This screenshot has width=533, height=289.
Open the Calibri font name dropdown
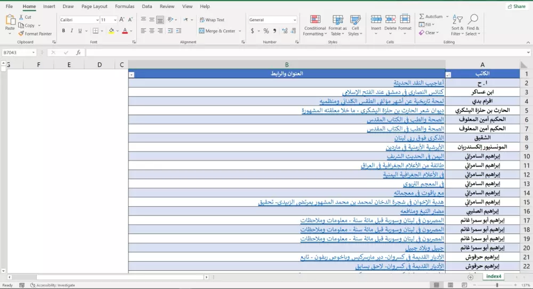point(97,20)
